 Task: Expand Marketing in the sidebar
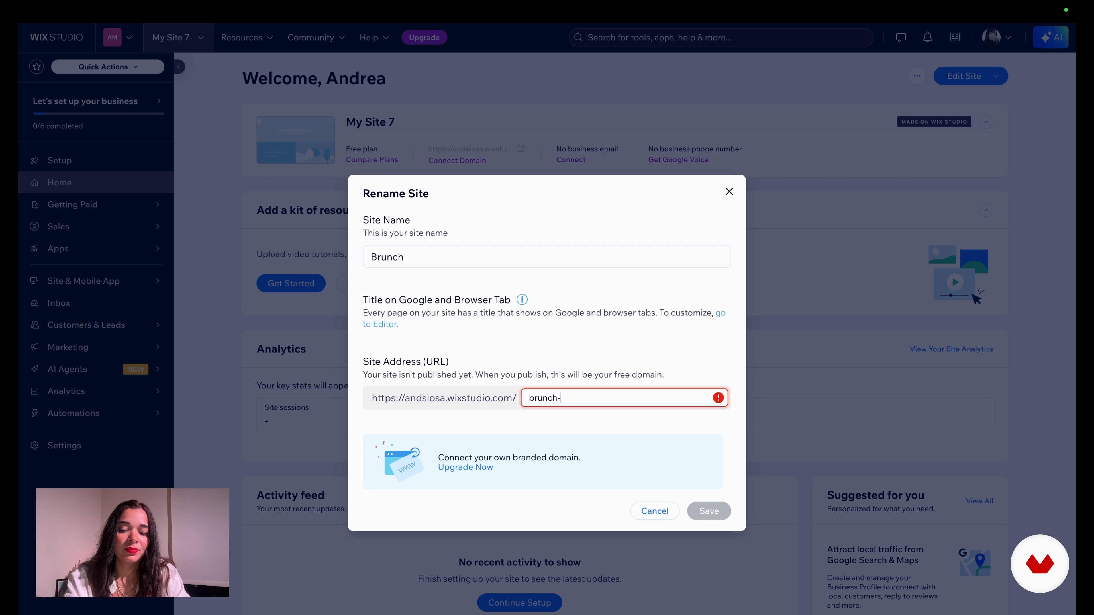pos(96,347)
